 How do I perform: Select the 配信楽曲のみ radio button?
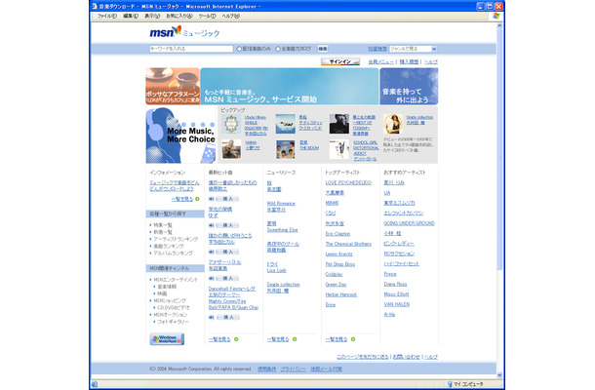(239, 49)
